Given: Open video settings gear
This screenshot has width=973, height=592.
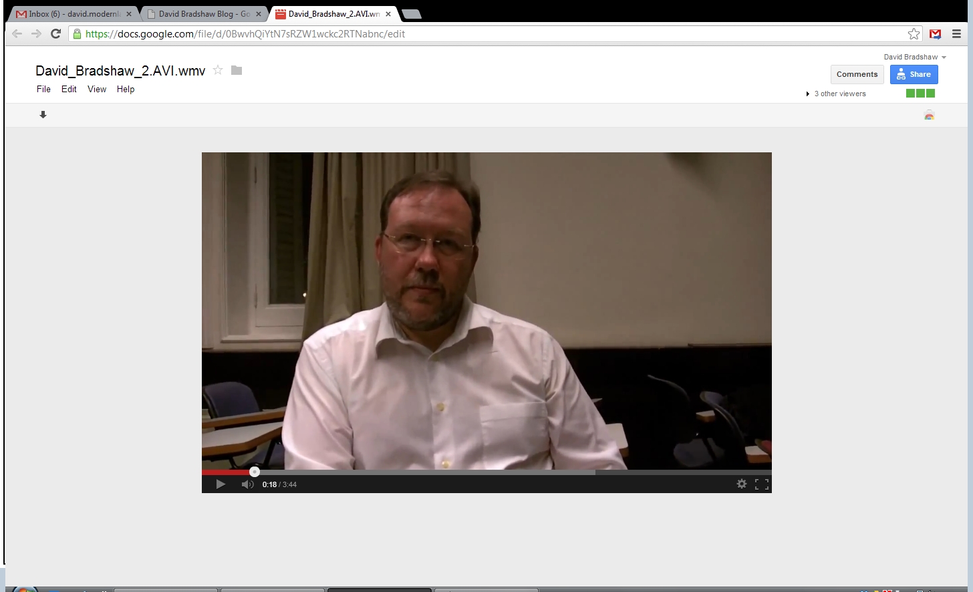Looking at the screenshot, I should pyautogui.click(x=741, y=484).
